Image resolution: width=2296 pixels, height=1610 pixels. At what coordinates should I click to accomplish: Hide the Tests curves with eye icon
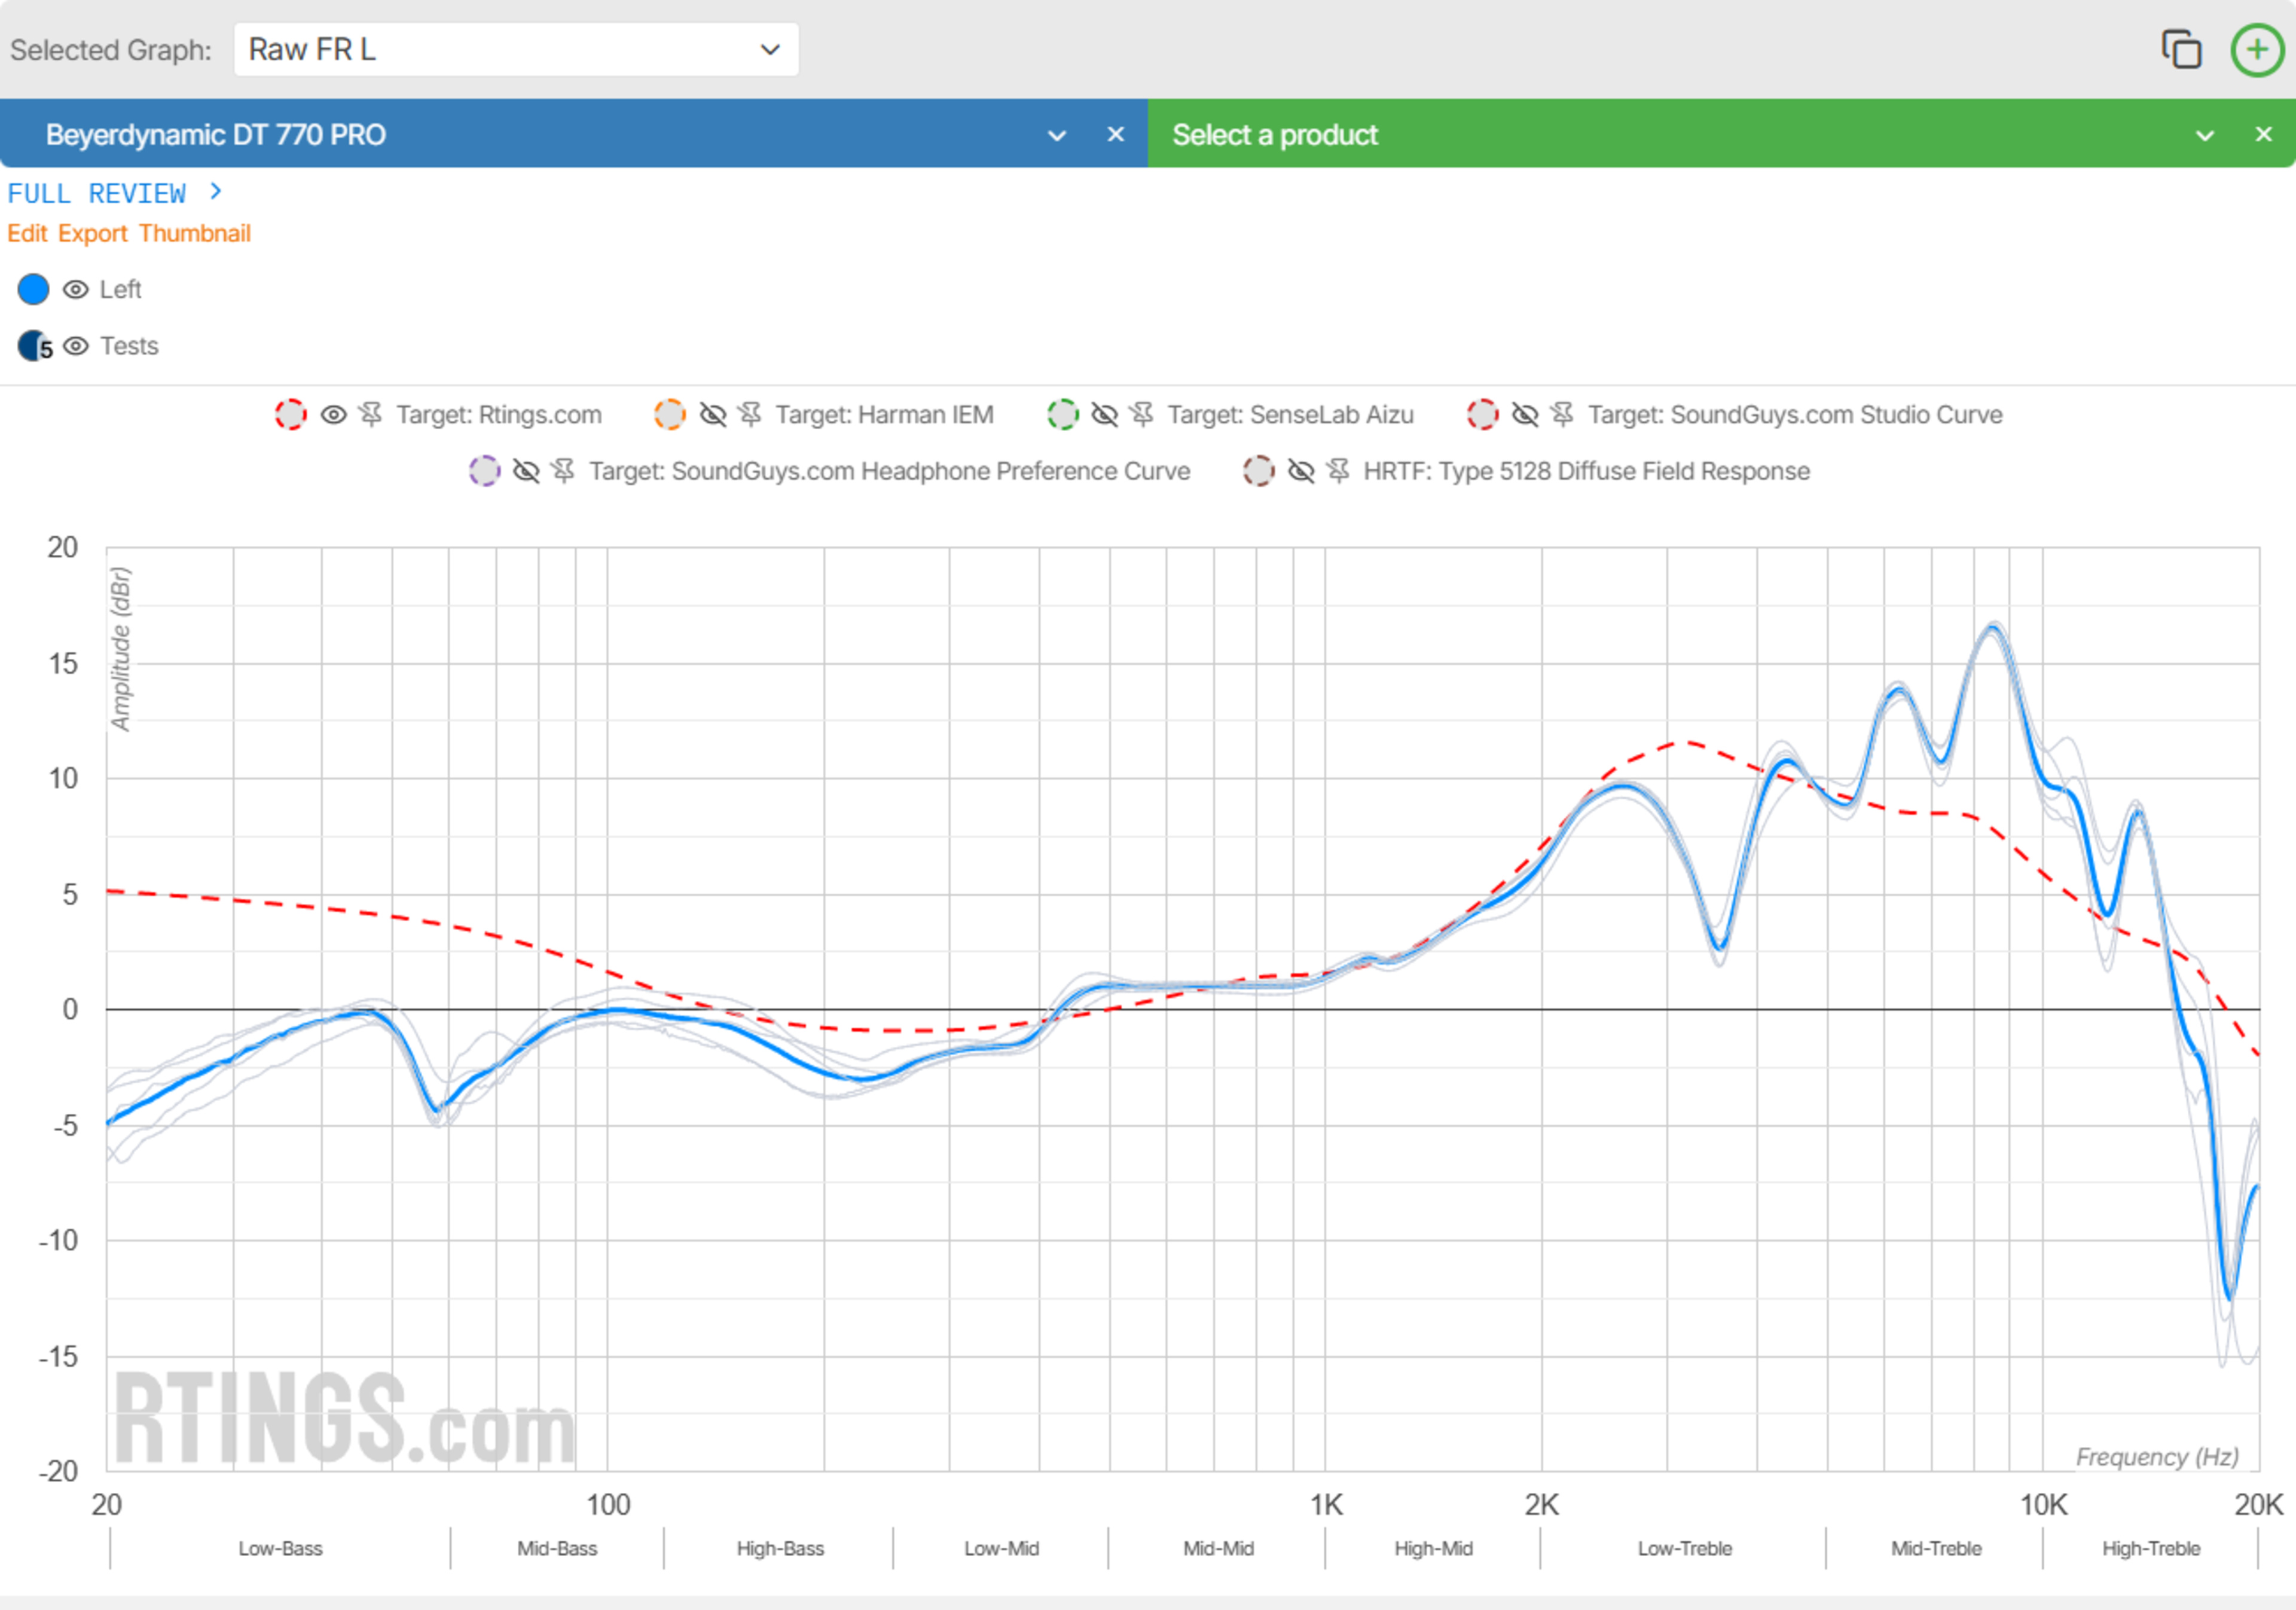75,346
